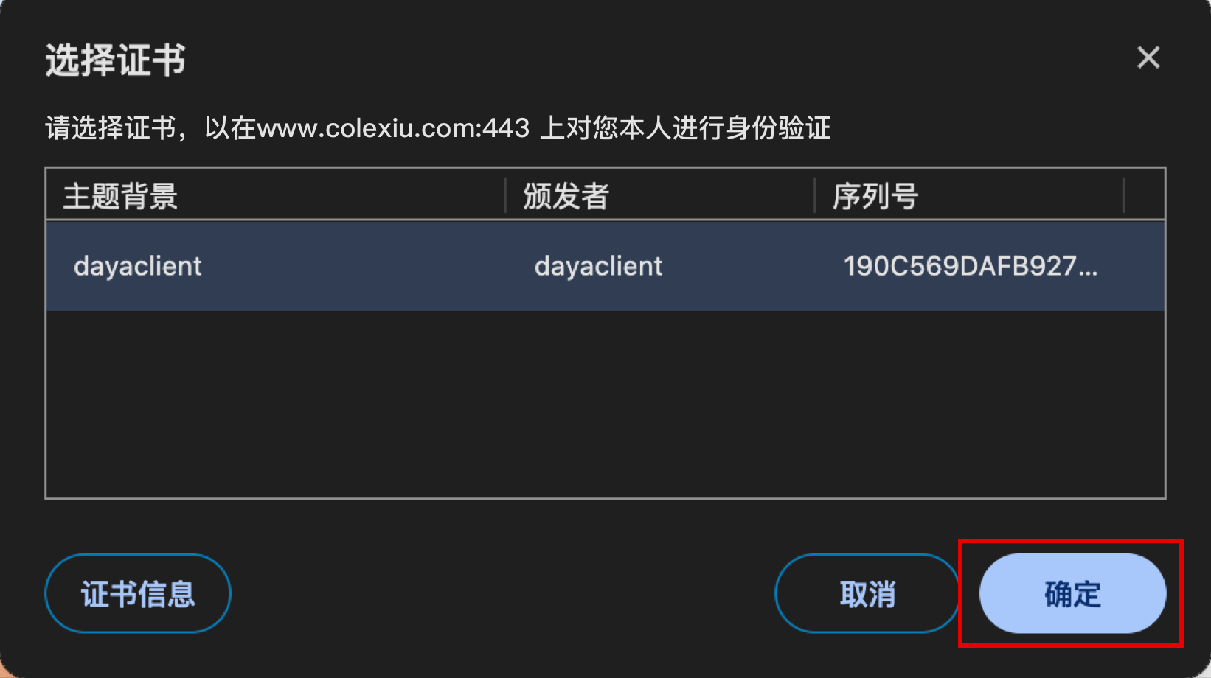
Task: Click the www.colexiu.com:443 host text
Action: click(392, 128)
